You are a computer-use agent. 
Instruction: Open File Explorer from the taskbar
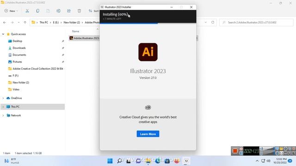click(x=148, y=161)
